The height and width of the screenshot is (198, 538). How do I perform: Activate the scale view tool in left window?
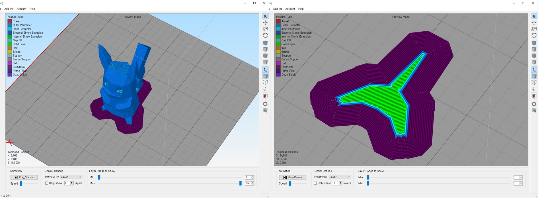(x=265, y=29)
